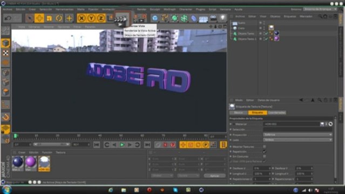Open the Plugins menu
This screenshot has width=345, height=194.
[x=200, y=10]
